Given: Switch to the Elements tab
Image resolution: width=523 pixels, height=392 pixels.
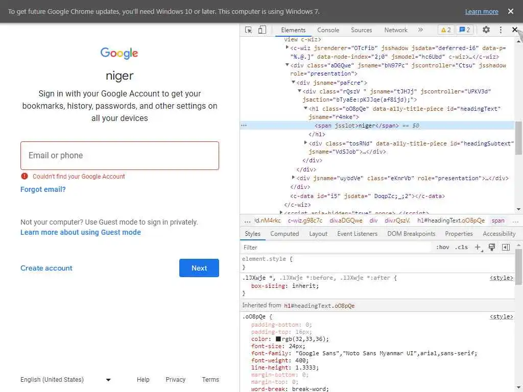Looking at the screenshot, I should point(293,30).
